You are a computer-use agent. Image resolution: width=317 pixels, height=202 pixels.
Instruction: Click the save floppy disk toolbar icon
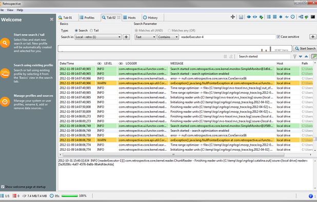tap(241, 17)
